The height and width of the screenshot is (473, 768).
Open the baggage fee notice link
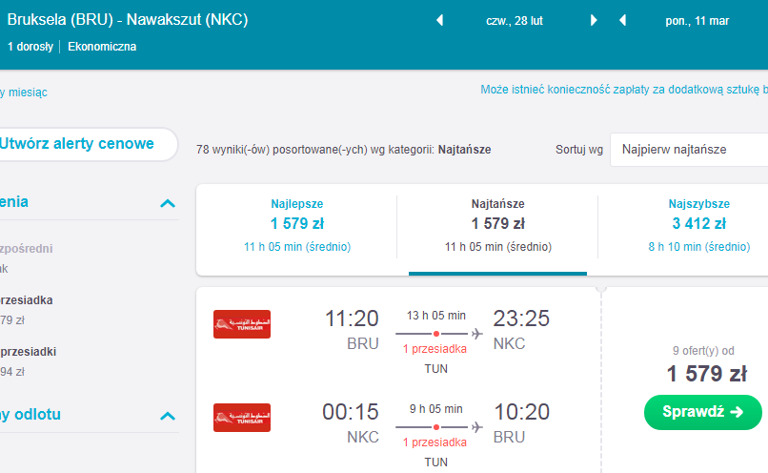click(624, 90)
